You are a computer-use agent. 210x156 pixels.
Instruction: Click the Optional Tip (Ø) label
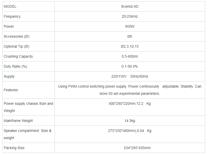pos(17,46)
